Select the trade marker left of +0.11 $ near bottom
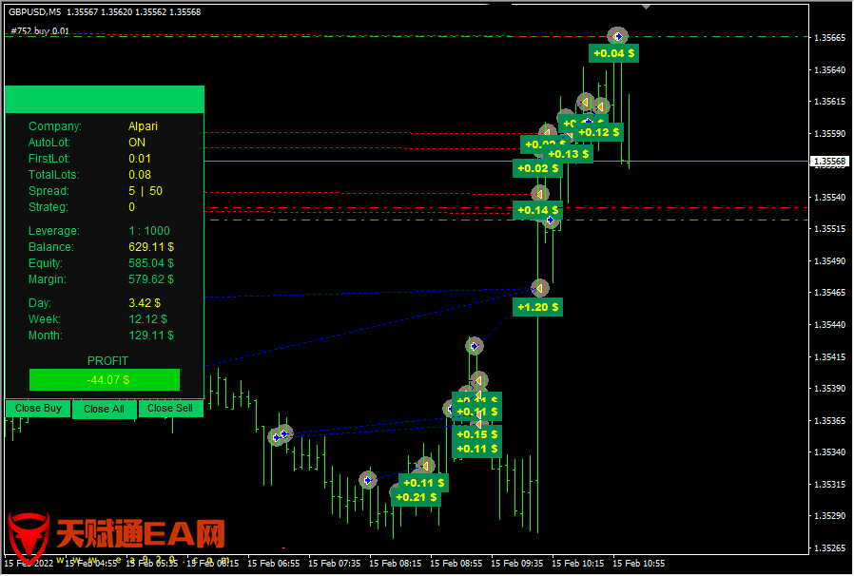Screen dimensions: 854x576 click(367, 480)
